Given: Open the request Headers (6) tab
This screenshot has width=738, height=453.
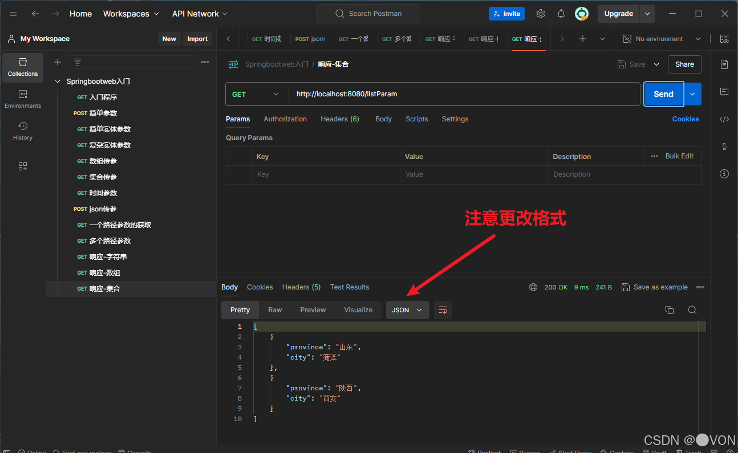Looking at the screenshot, I should tap(340, 119).
